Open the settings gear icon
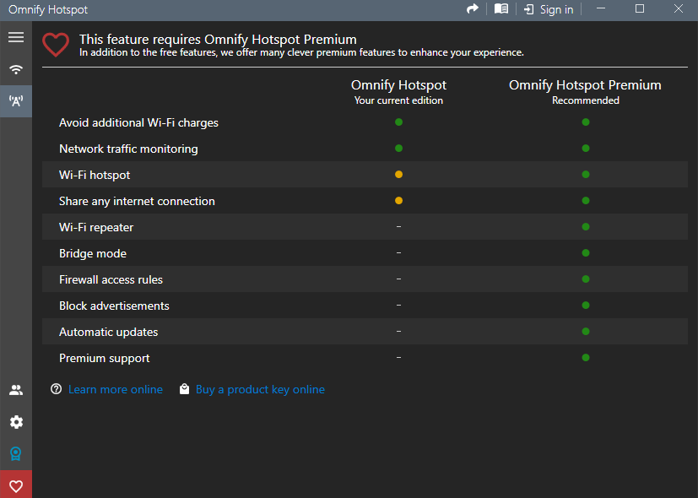The image size is (698, 498). (x=16, y=422)
